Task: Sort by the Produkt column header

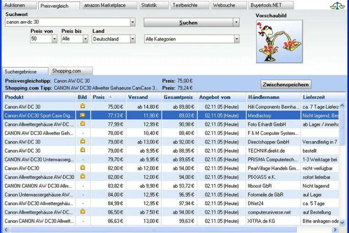Action: point(39,97)
